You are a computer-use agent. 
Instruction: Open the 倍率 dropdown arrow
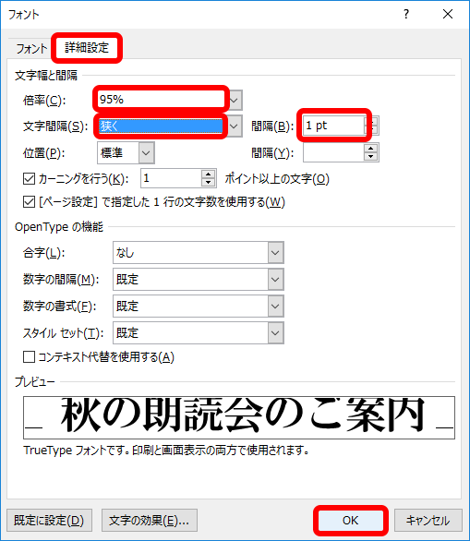(x=235, y=101)
